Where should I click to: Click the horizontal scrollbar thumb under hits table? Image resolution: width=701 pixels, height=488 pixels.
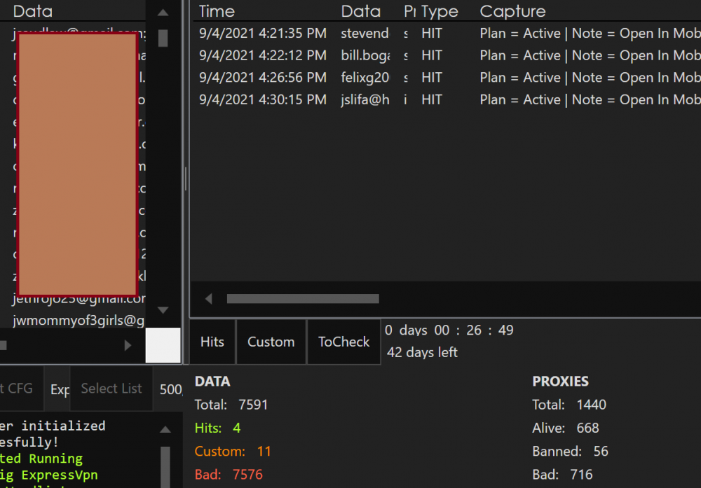pos(302,299)
